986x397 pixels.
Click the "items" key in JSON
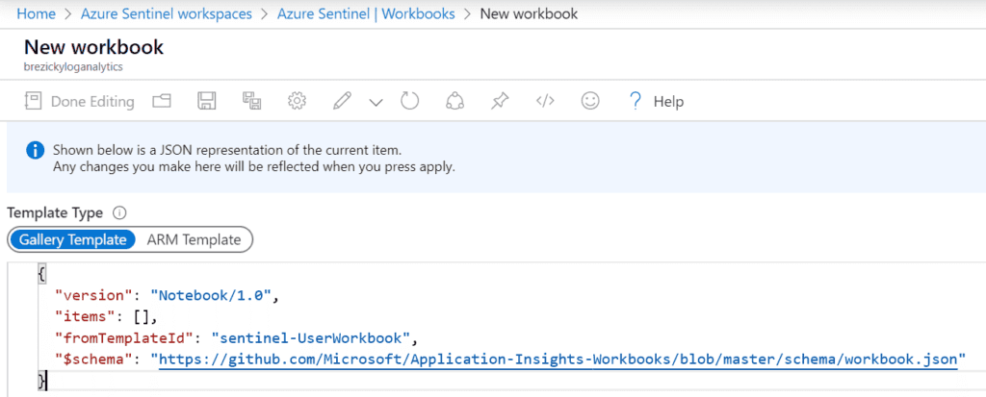click(86, 316)
